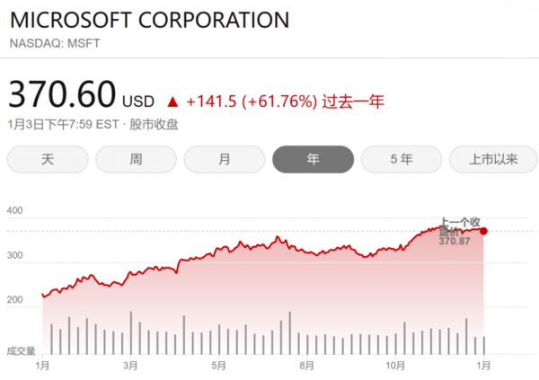Click the 370.60 stock price
539x380 pixels.
62,94
